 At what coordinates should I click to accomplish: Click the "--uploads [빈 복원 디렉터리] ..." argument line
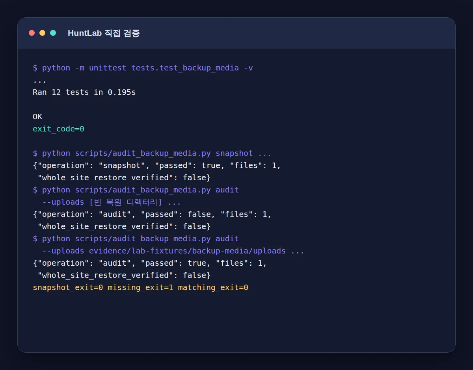[x=112, y=202]
